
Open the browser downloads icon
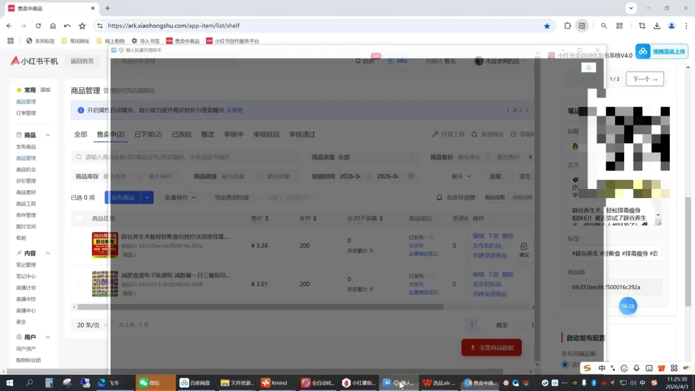[x=657, y=26]
